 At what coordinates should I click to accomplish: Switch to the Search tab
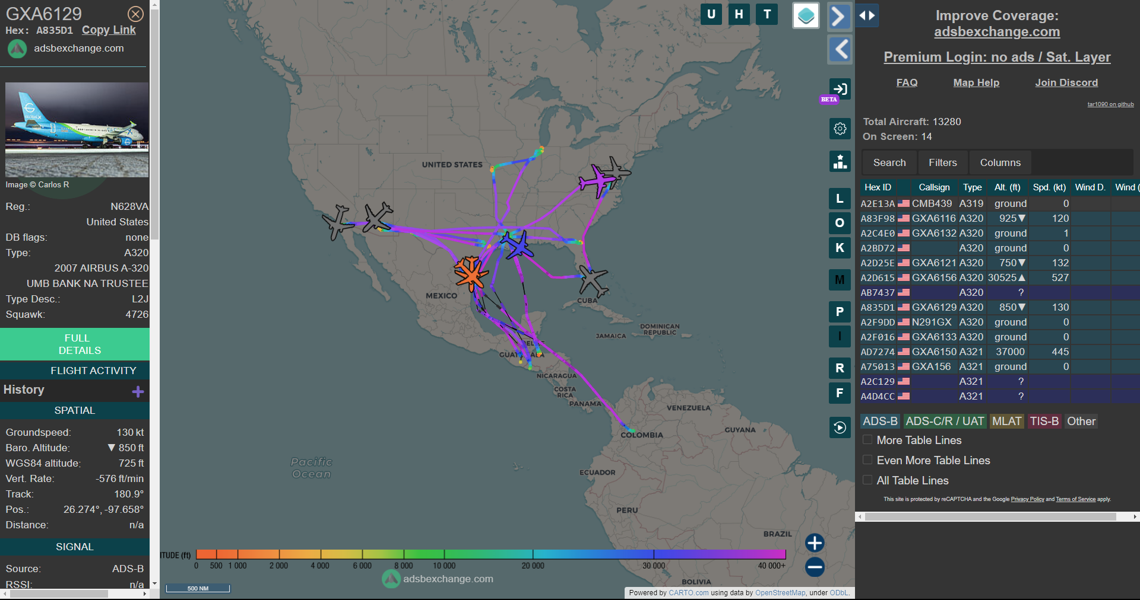tap(889, 162)
